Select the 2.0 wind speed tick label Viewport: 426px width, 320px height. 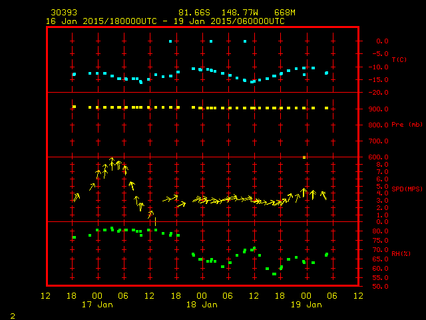pos(382,207)
